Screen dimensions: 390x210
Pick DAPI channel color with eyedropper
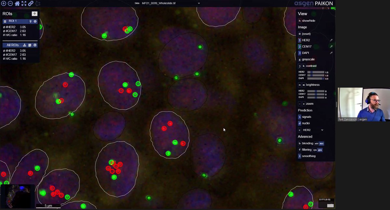click(331, 53)
